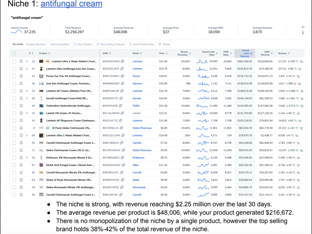This screenshot has width=312, height=234.
Task: Copy ASIN B08L34X16Y using copy icon
Action: click(121, 195)
